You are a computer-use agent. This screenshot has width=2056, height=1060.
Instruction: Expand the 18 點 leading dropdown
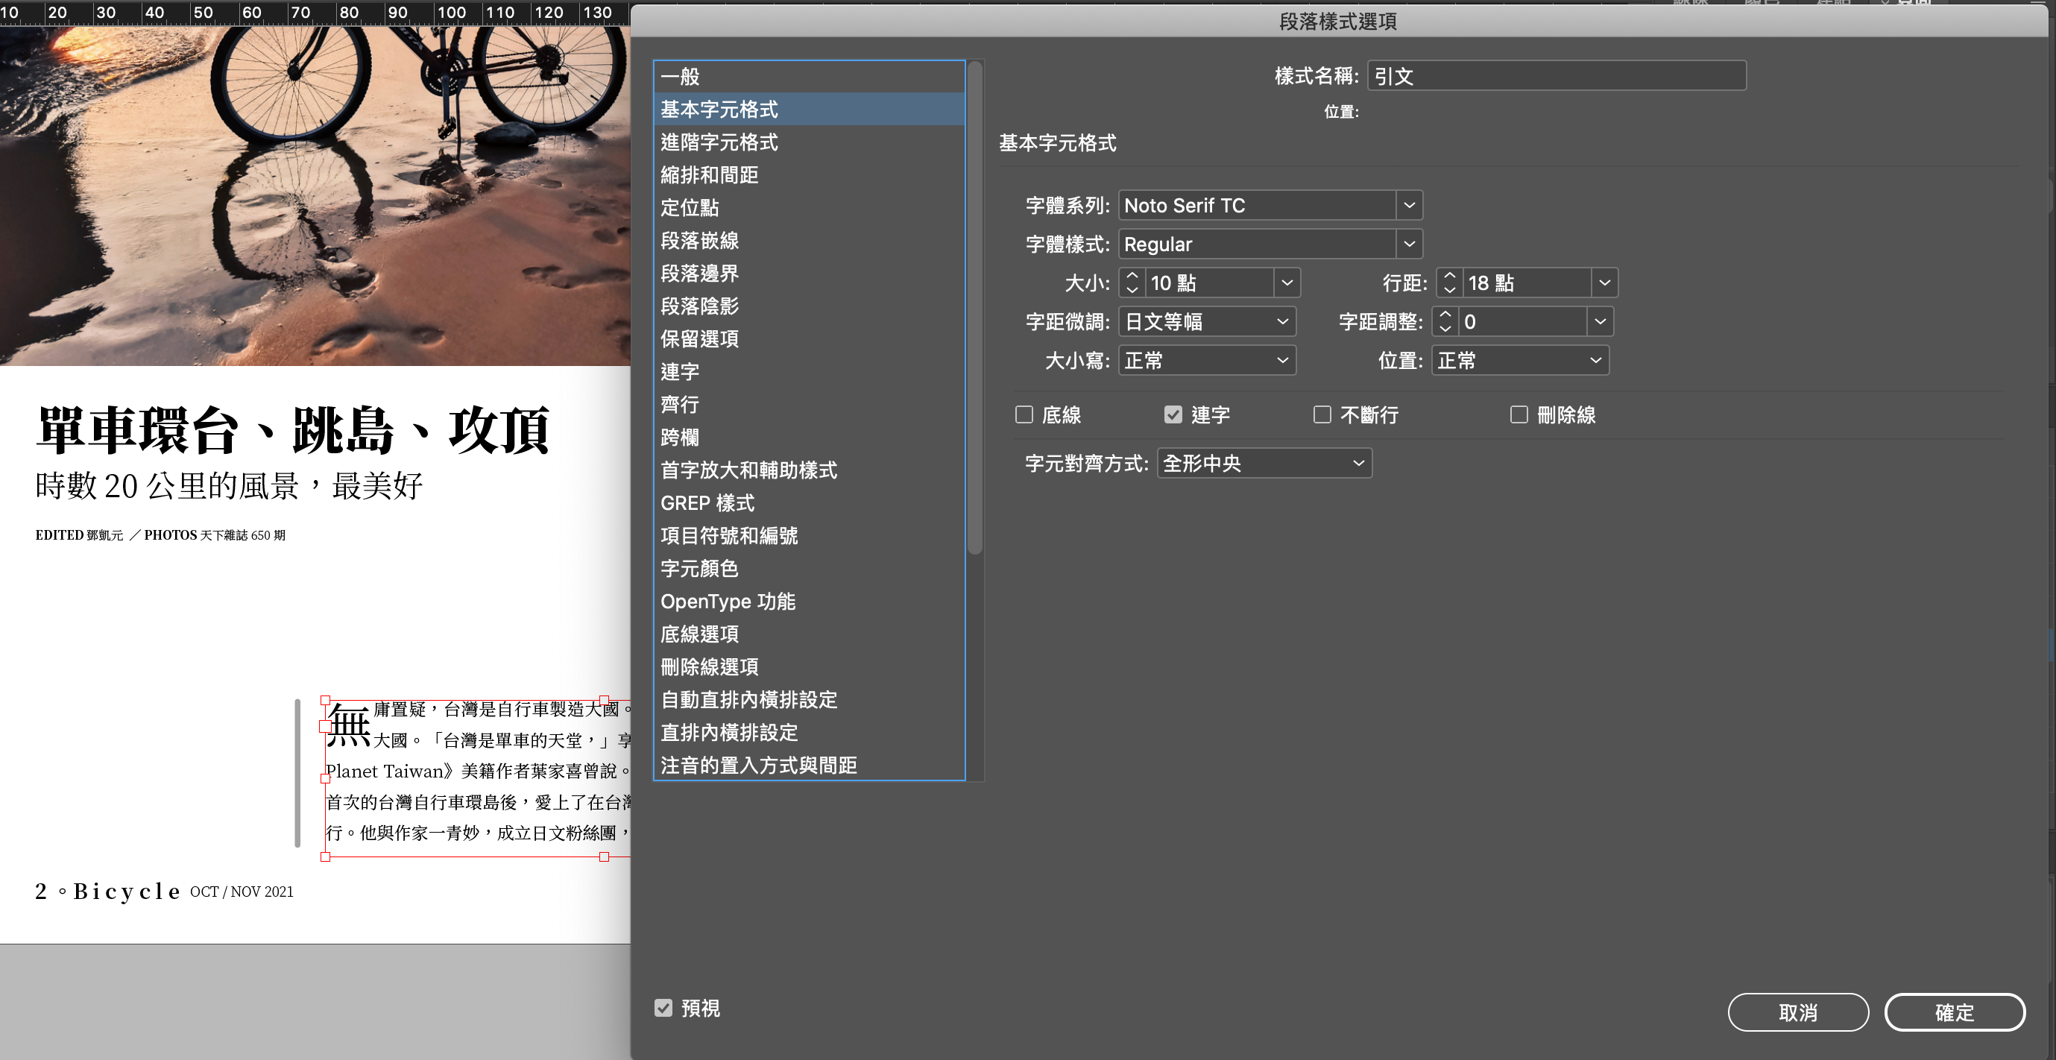coord(1604,283)
